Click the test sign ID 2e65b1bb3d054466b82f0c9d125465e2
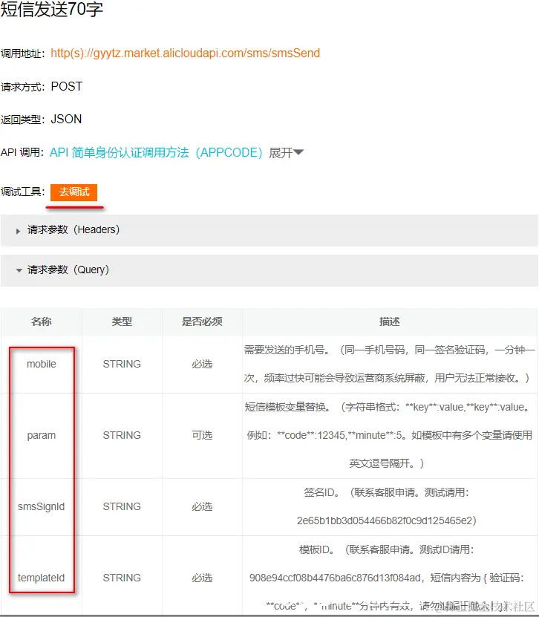This screenshot has height=617, width=539. coord(385,520)
